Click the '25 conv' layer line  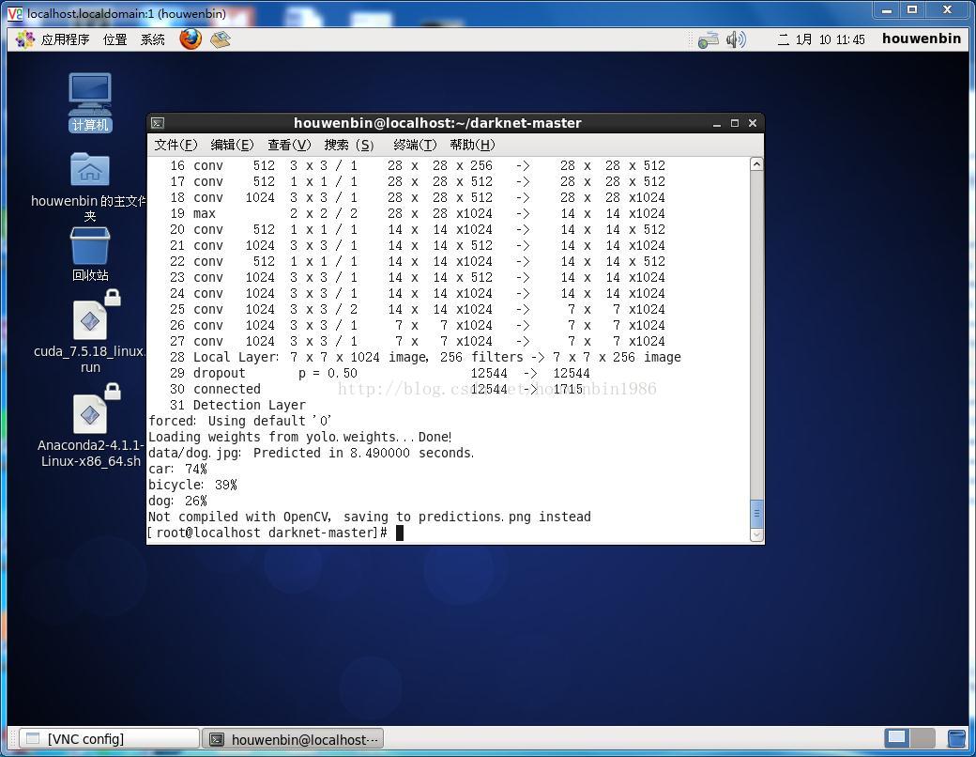(417, 309)
